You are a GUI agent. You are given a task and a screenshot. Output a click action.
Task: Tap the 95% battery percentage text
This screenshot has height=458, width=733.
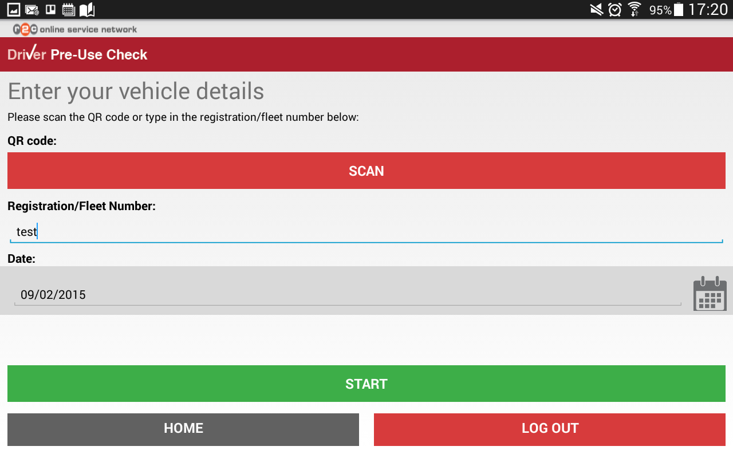(x=660, y=9)
